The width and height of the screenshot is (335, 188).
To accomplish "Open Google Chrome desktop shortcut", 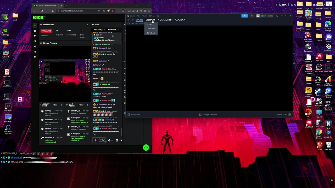I will (319, 134).
